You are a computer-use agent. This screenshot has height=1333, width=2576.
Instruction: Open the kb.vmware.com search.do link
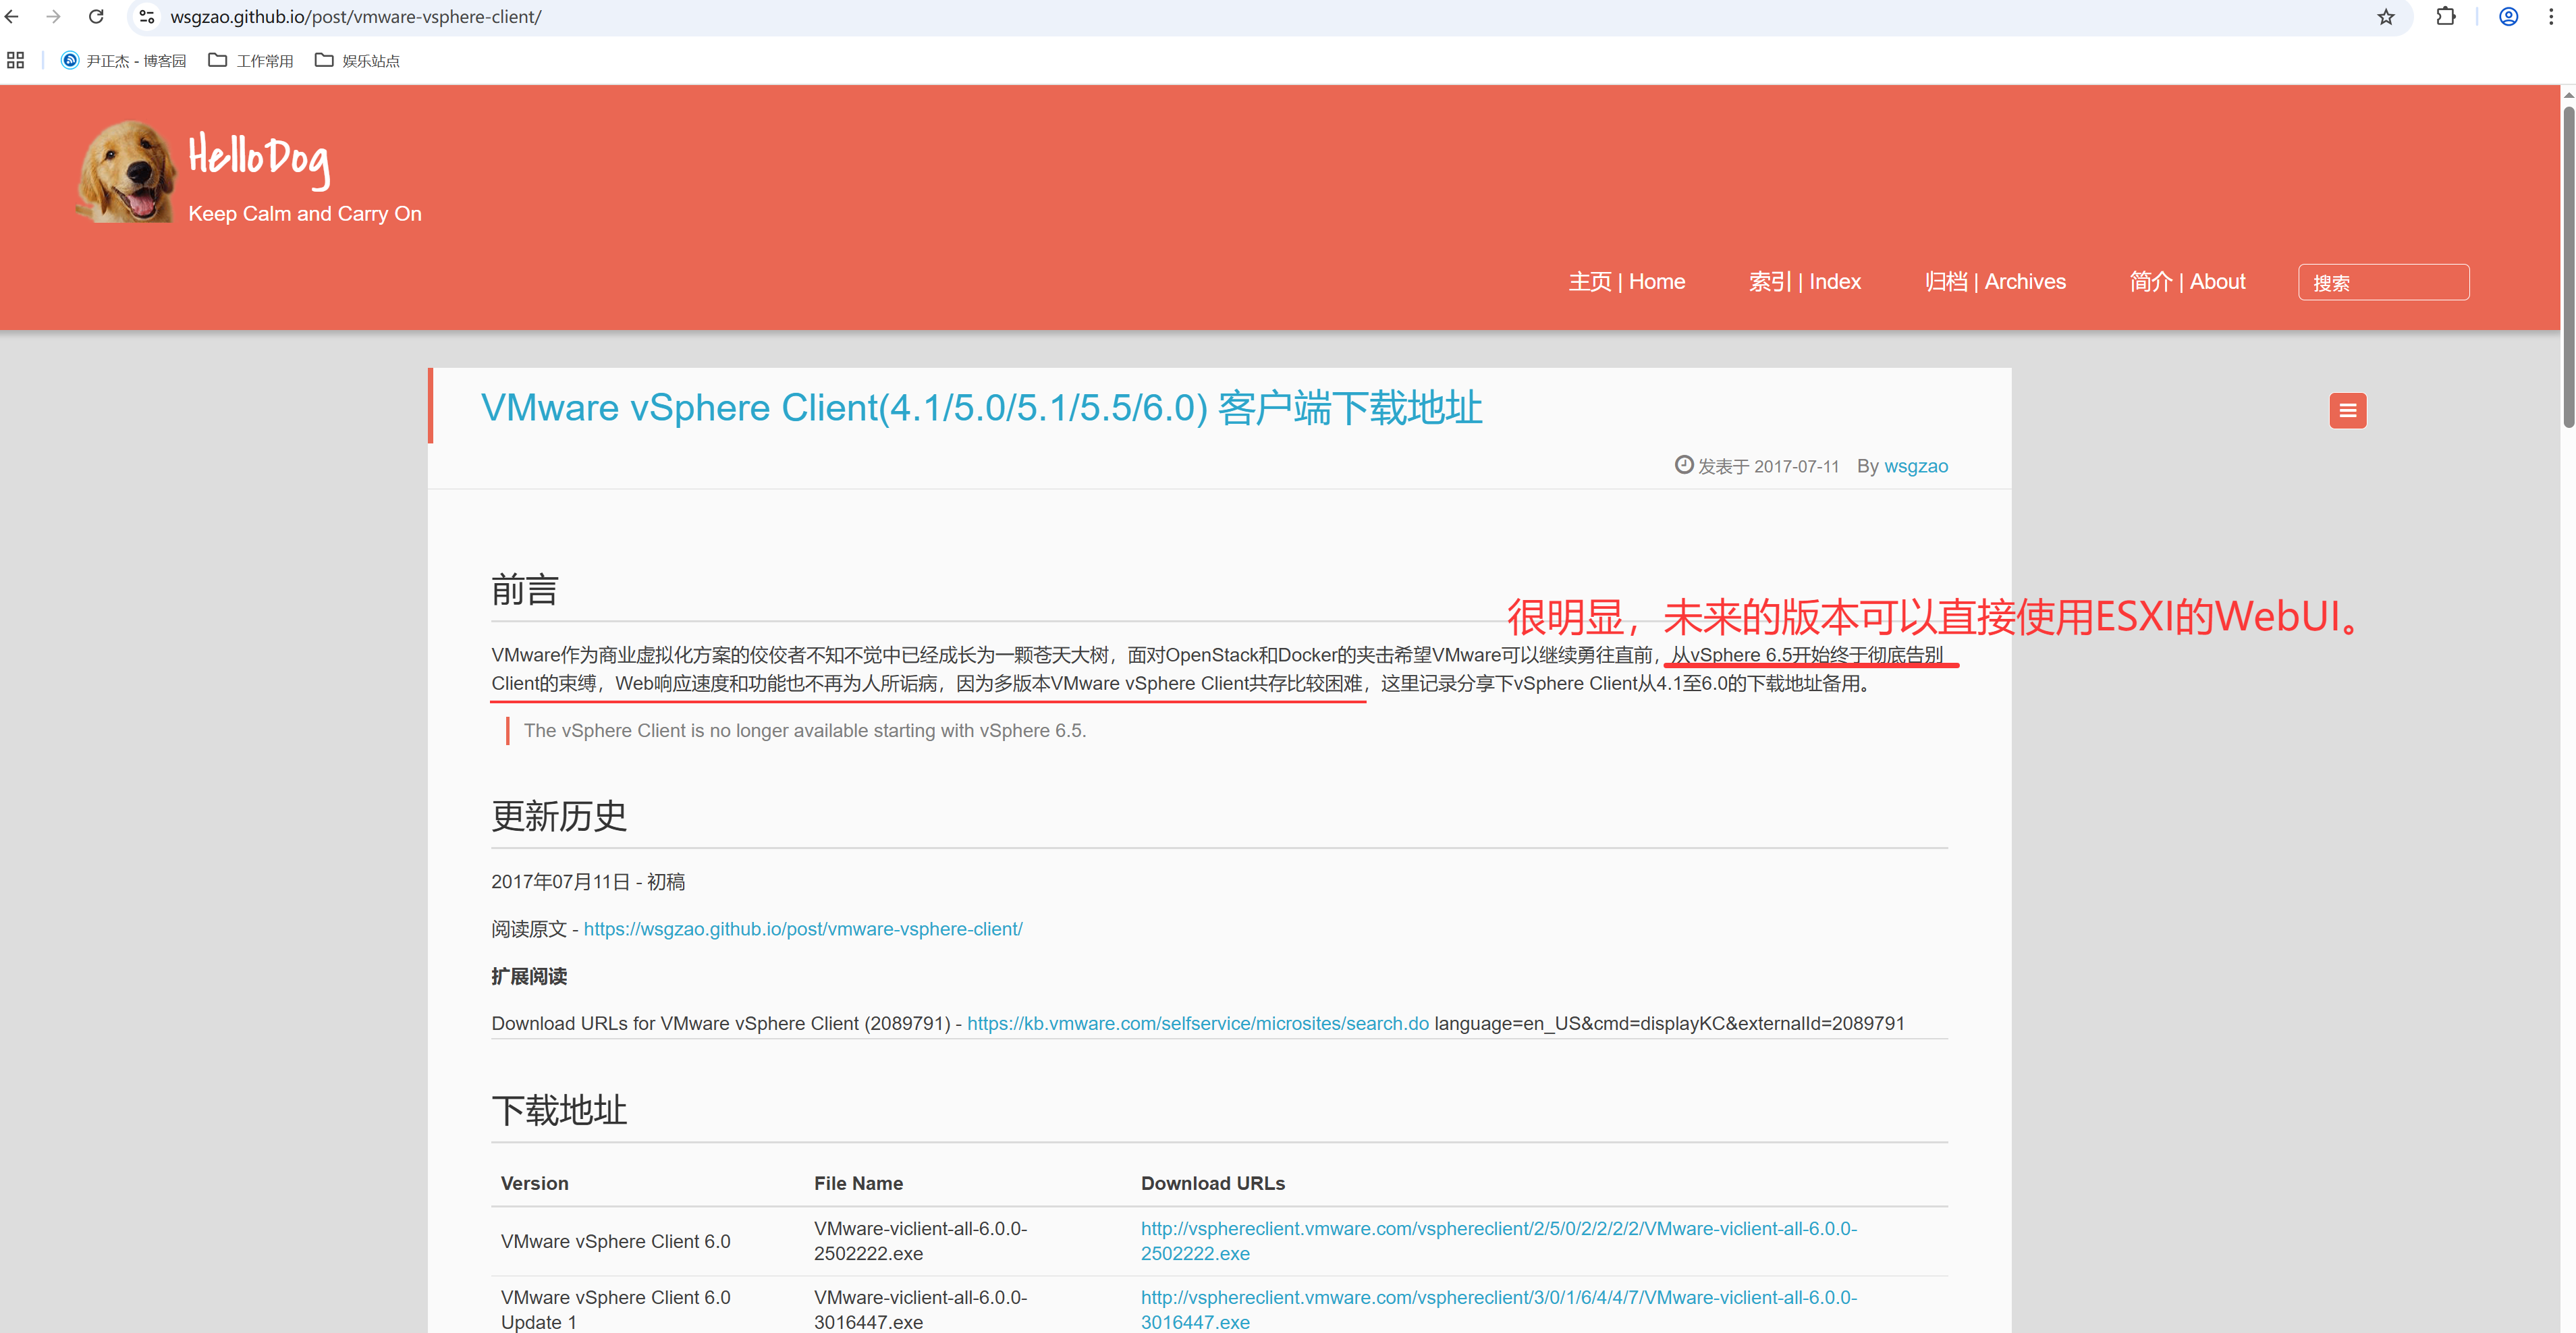click(1197, 1023)
